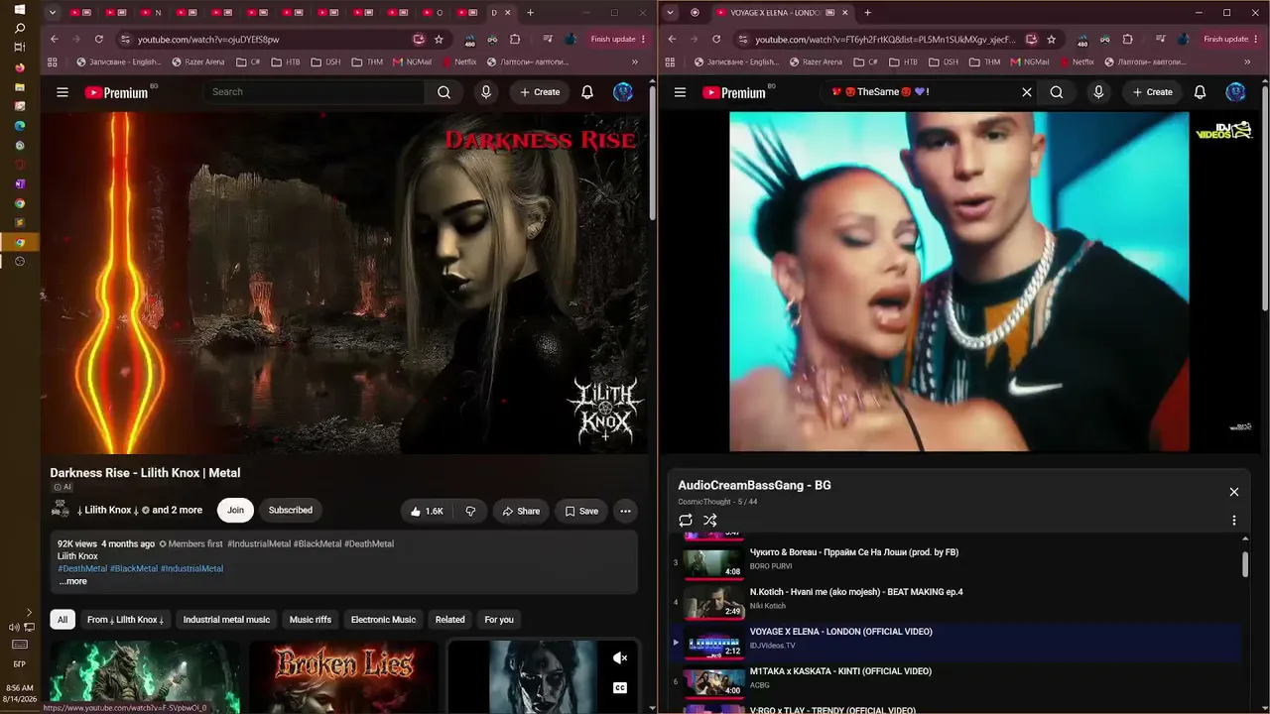
Task: Open tab search dropdown in the Darkness Rise window
Action: click(x=53, y=13)
